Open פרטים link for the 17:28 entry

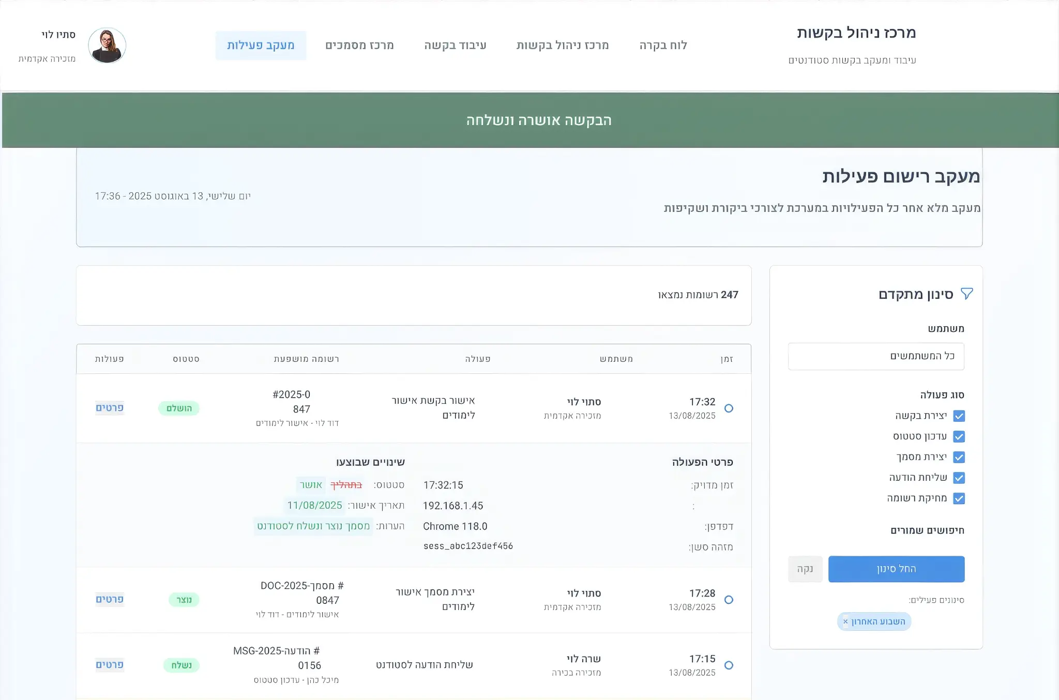110,599
